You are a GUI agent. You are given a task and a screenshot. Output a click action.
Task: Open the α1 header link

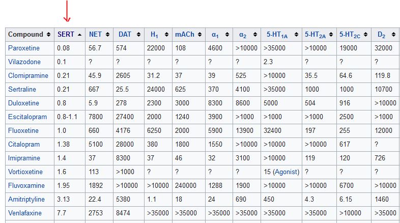point(215,35)
